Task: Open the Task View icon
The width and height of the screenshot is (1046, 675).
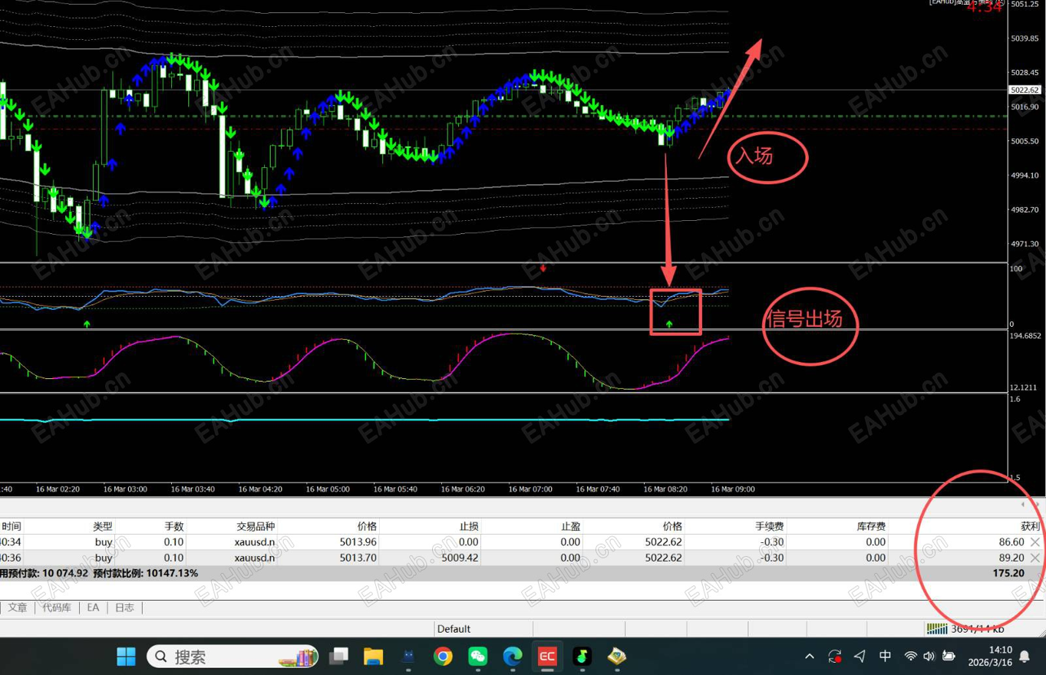Action: coord(338,657)
